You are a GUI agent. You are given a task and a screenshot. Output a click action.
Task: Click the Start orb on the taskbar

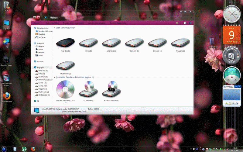coord(4,149)
